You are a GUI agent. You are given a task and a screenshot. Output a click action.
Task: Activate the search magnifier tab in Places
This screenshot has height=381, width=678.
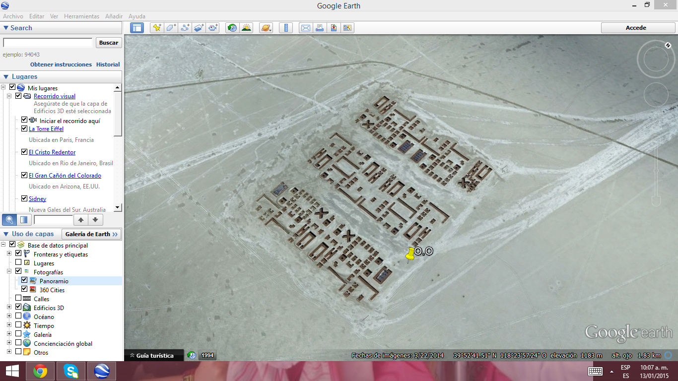click(9, 220)
